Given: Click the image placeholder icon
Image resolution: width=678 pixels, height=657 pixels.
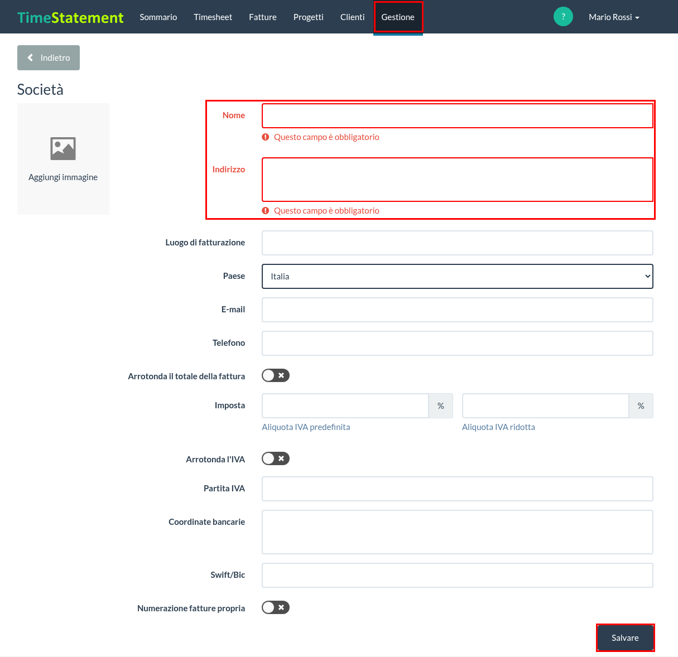Looking at the screenshot, I should pos(63,148).
